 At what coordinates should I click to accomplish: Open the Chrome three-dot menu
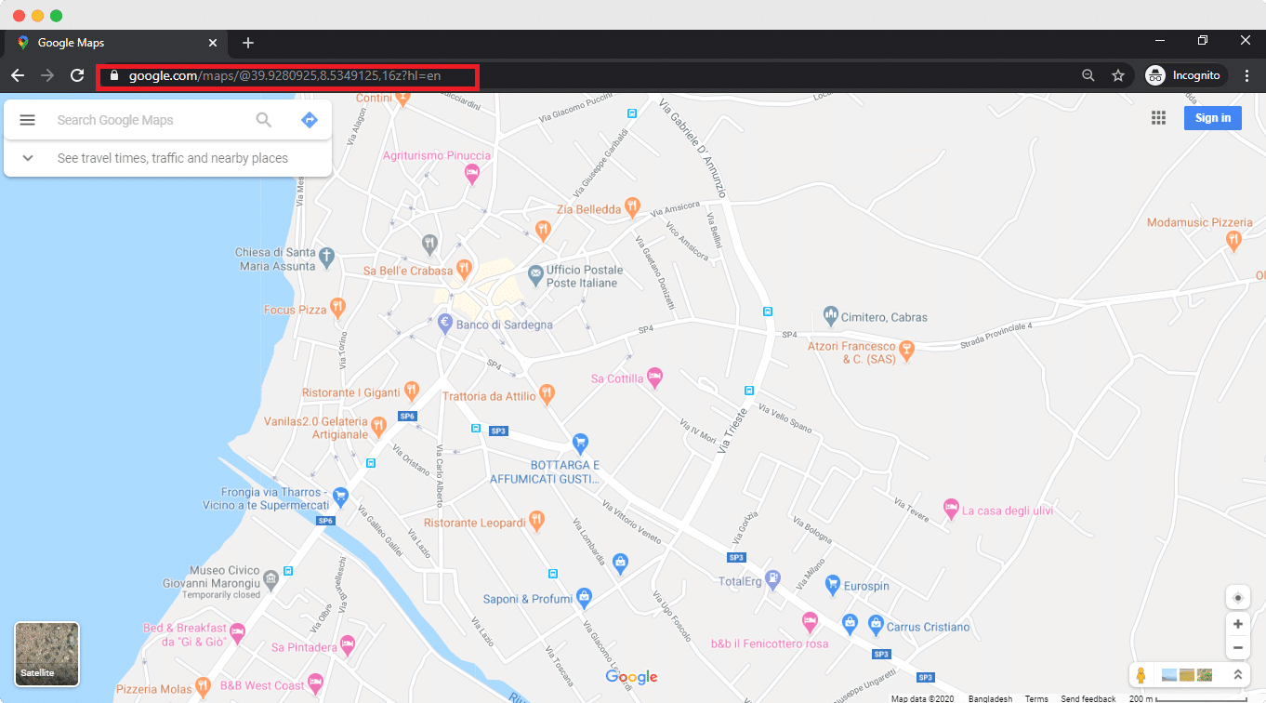coord(1247,75)
